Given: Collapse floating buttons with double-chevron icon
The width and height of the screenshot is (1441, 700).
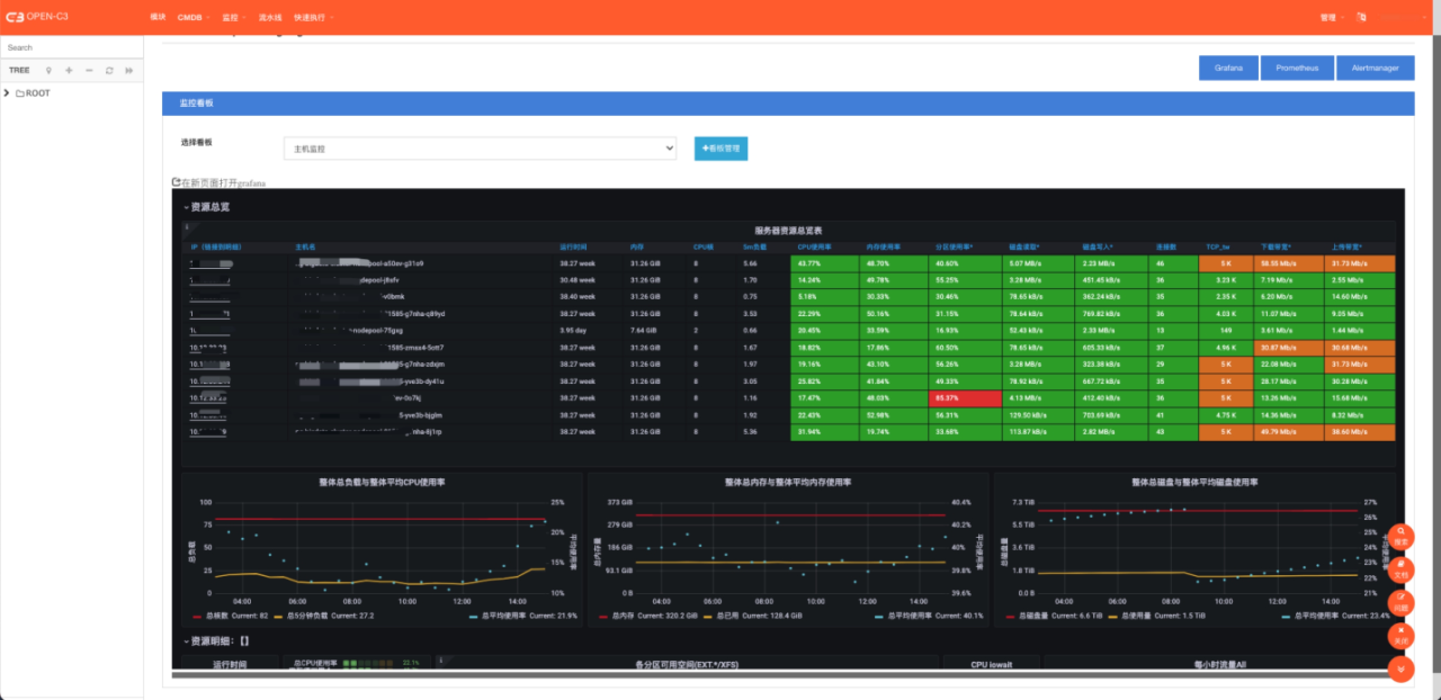Looking at the screenshot, I should [x=1400, y=668].
